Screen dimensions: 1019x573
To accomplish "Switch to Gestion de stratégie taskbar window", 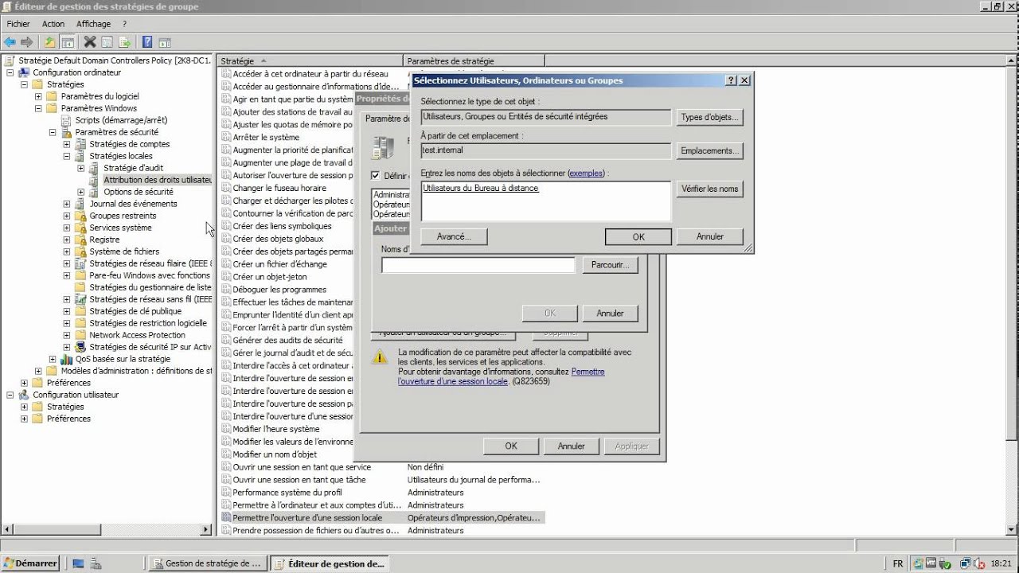I will 208,563.
